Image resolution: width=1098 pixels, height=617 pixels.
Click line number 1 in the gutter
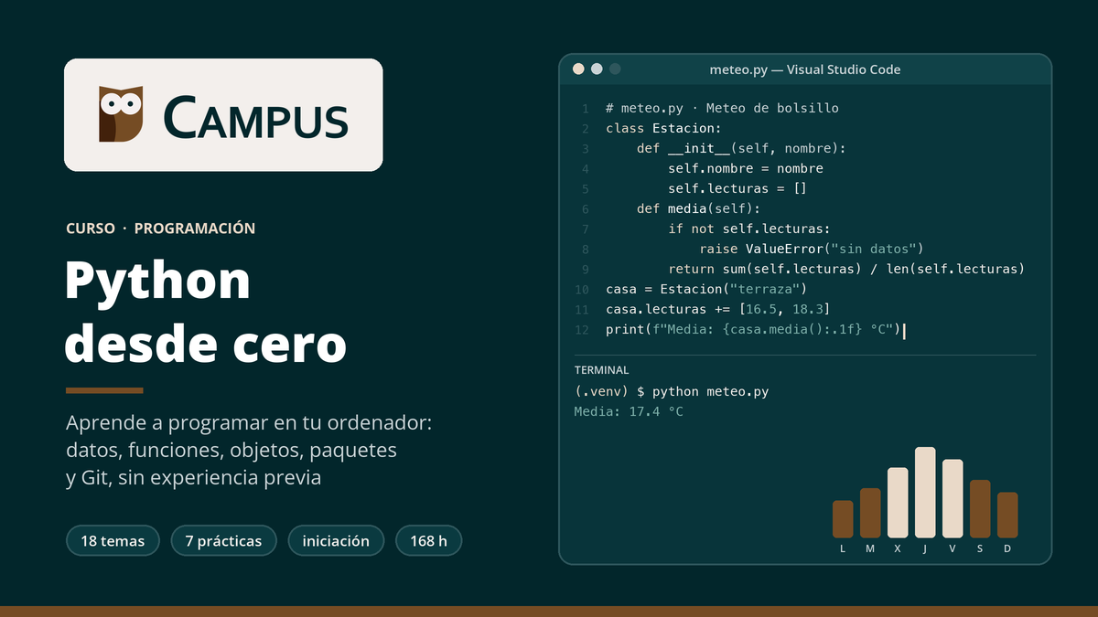click(586, 108)
